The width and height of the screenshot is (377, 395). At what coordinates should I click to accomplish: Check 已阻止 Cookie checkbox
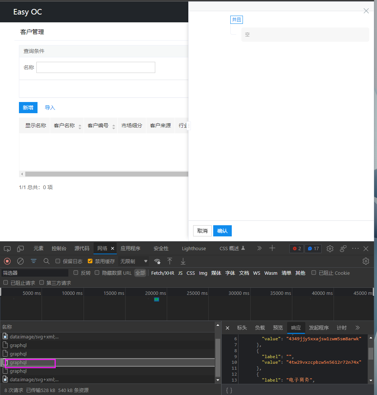tap(313, 273)
